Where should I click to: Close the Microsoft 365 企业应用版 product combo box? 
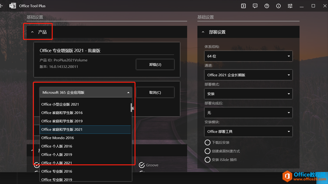coord(86,92)
